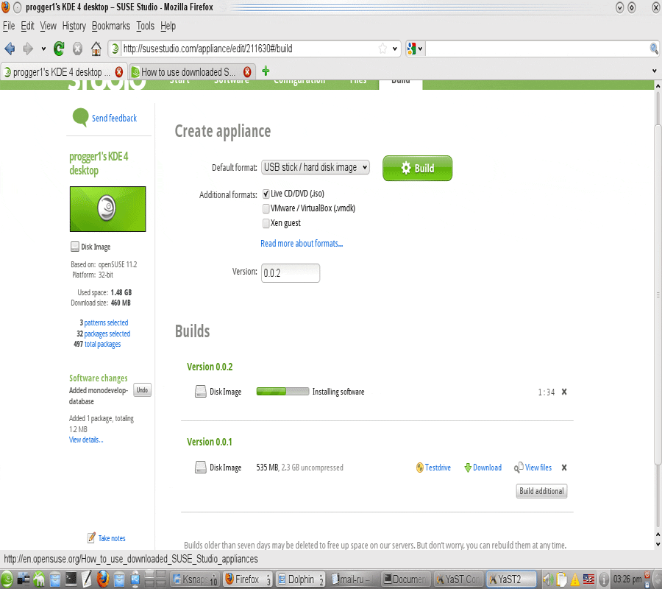Switch to the Dolphin taskbar entry
The width and height of the screenshot is (662, 589).
click(x=300, y=579)
